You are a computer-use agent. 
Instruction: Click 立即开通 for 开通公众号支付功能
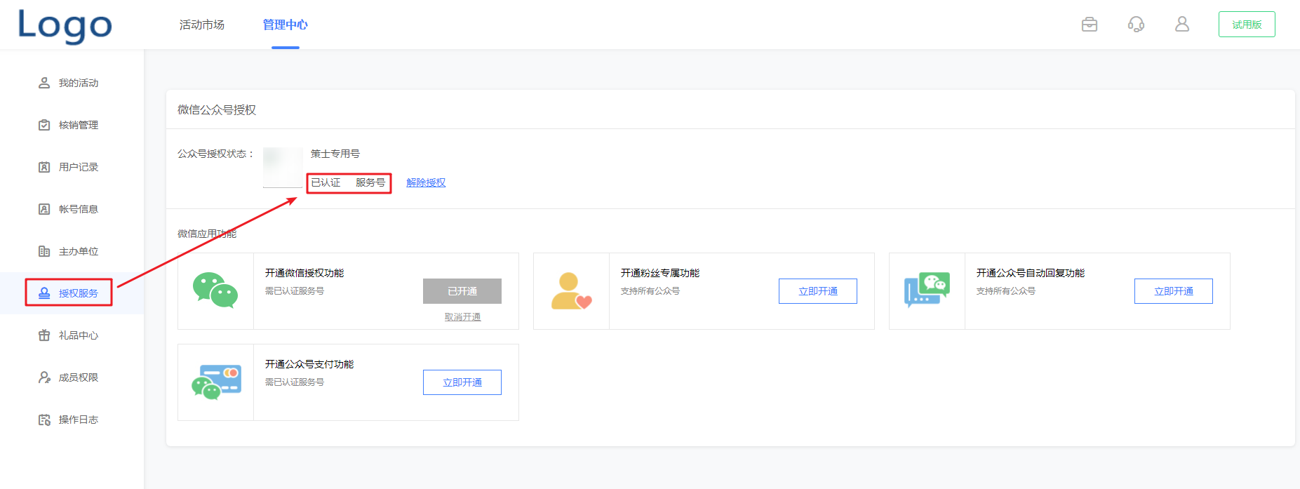pos(462,382)
